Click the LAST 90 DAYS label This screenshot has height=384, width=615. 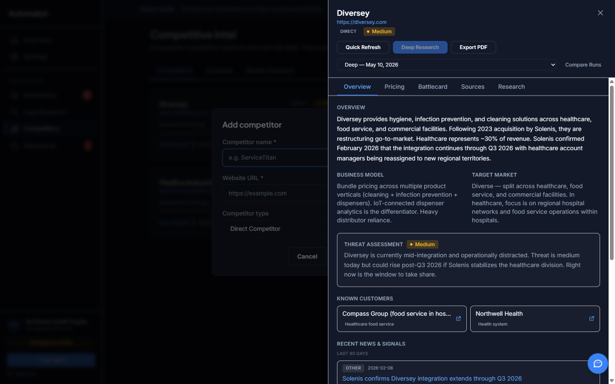(352, 354)
